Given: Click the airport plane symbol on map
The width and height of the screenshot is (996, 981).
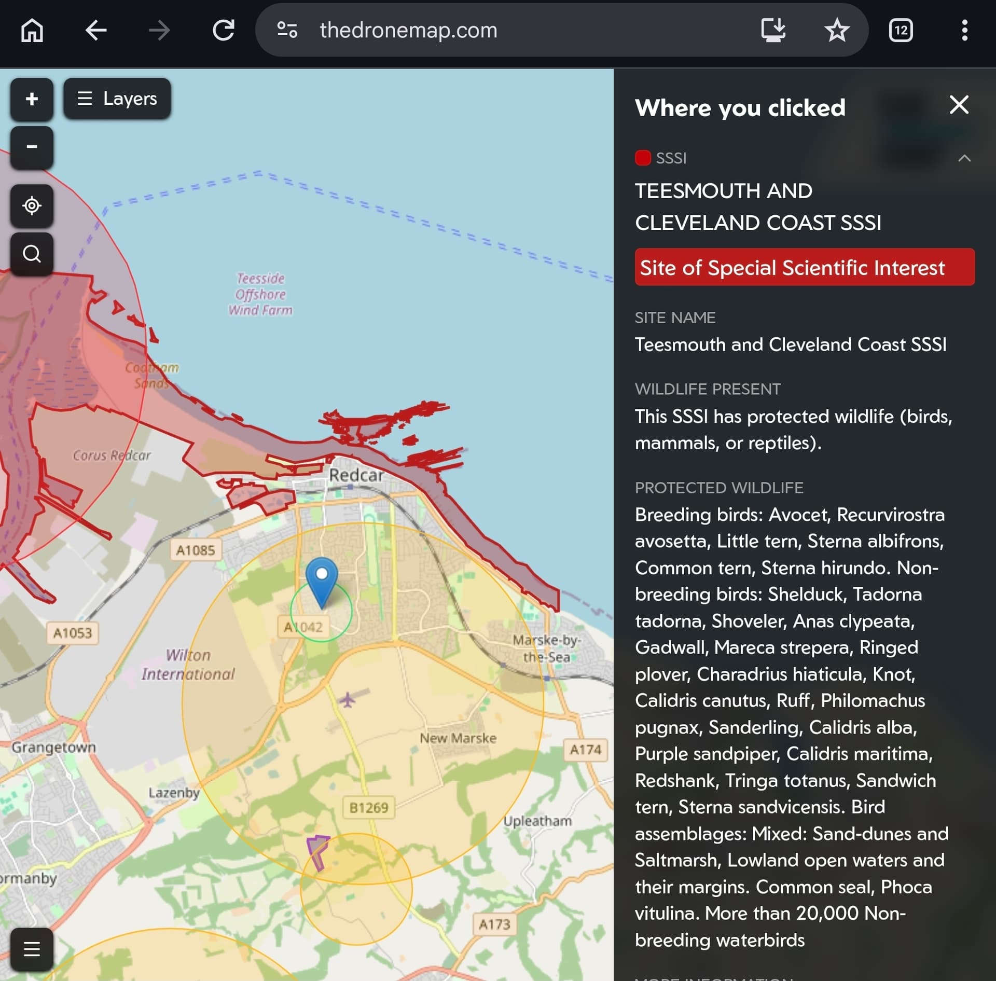Looking at the screenshot, I should coord(347,700).
